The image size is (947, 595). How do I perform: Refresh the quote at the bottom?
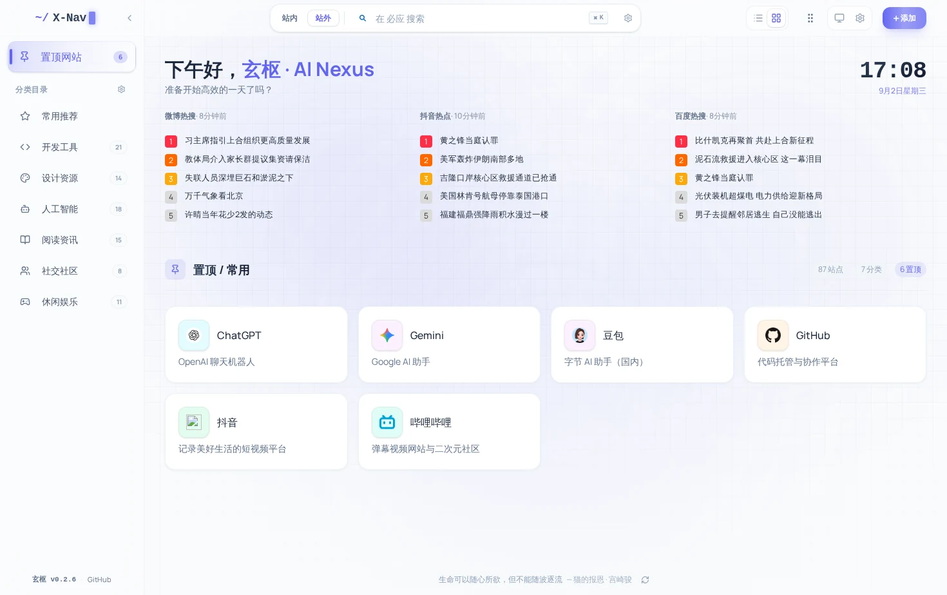pos(645,580)
